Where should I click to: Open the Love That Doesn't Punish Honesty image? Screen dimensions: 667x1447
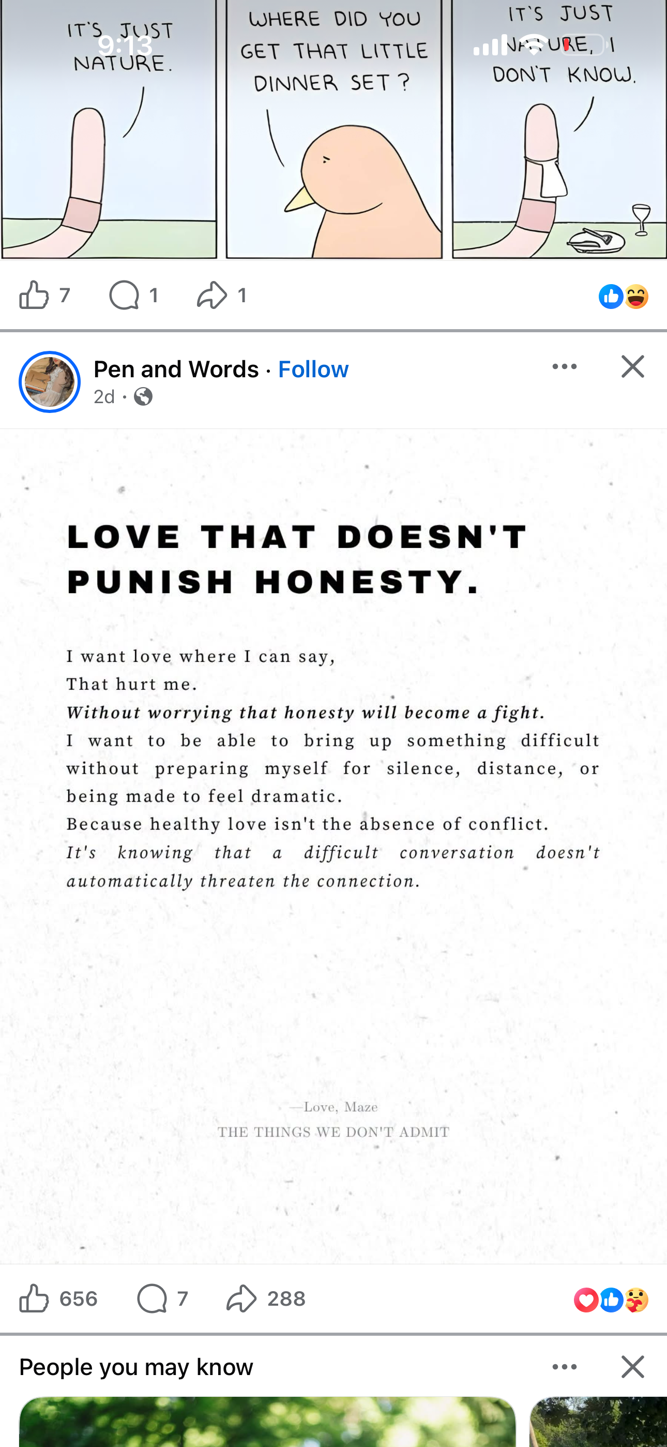(333, 846)
